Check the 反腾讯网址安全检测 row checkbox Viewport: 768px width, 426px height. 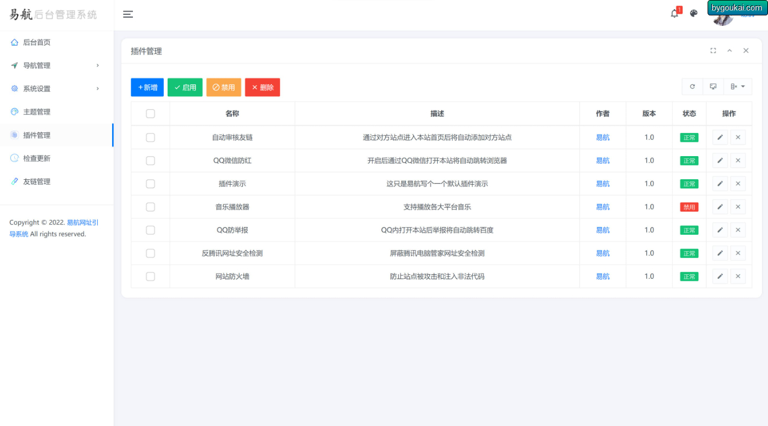pyautogui.click(x=151, y=253)
